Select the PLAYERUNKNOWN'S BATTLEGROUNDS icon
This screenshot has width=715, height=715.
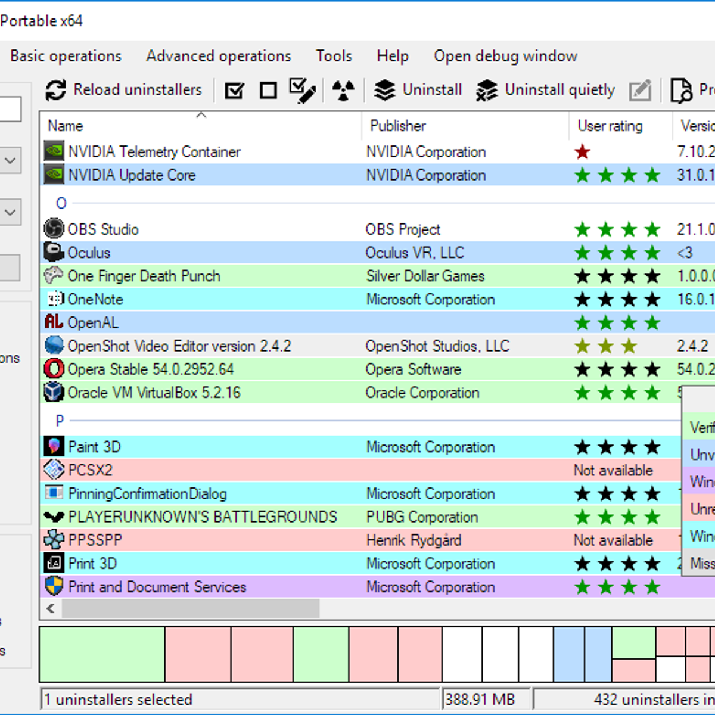[54, 516]
